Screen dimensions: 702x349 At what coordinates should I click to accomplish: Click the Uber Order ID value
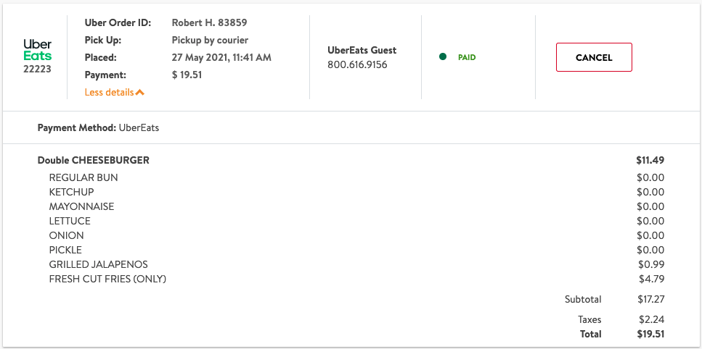click(209, 22)
